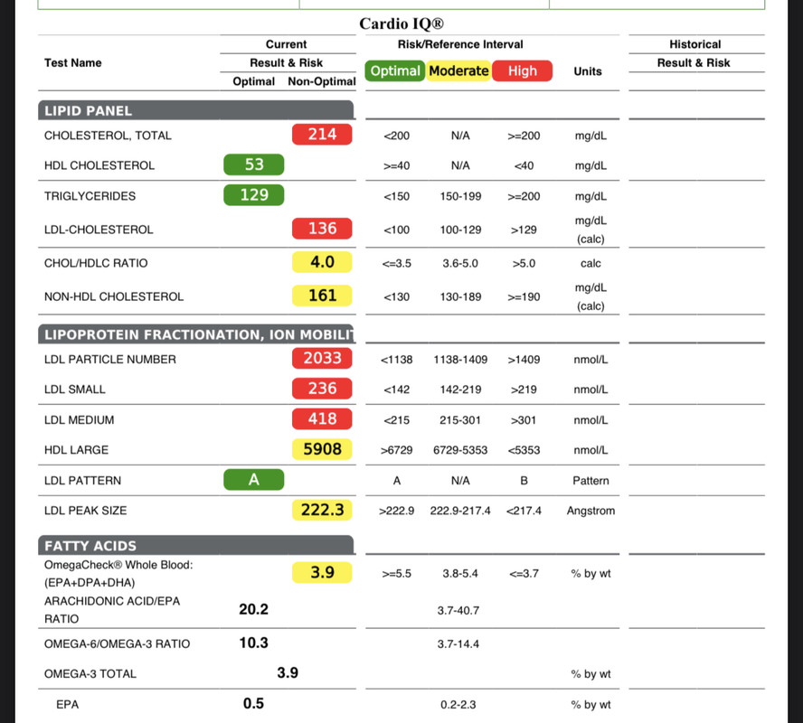Click the NON-HDL CHOLESTEROL test name

(x=114, y=296)
